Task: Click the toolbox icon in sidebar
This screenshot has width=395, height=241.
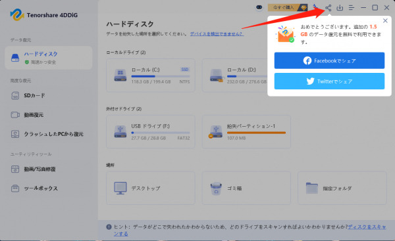Action: point(15,188)
